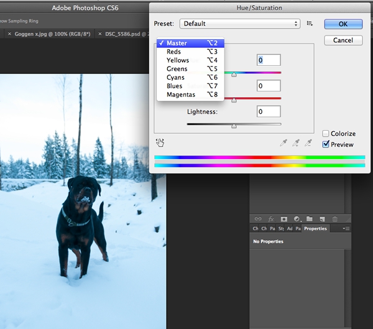This screenshot has width=373, height=329.
Task: Click the Lightness slider handle
Action: point(234,126)
